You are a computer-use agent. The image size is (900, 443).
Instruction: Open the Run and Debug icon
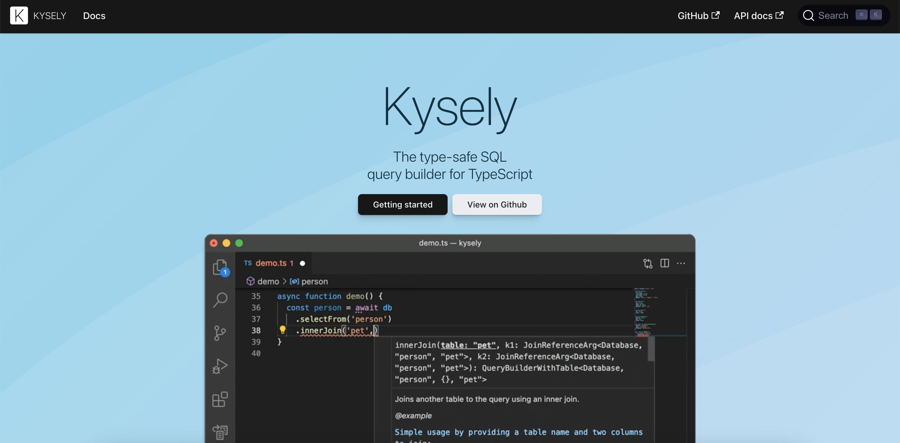220,366
